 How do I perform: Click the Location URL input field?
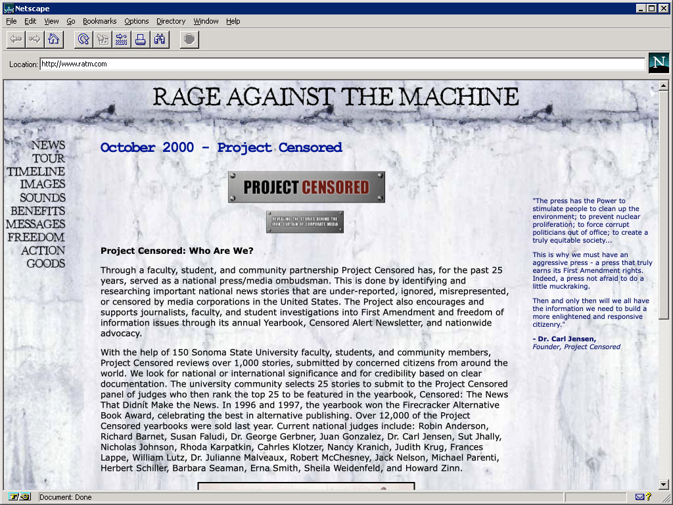pyautogui.click(x=342, y=64)
